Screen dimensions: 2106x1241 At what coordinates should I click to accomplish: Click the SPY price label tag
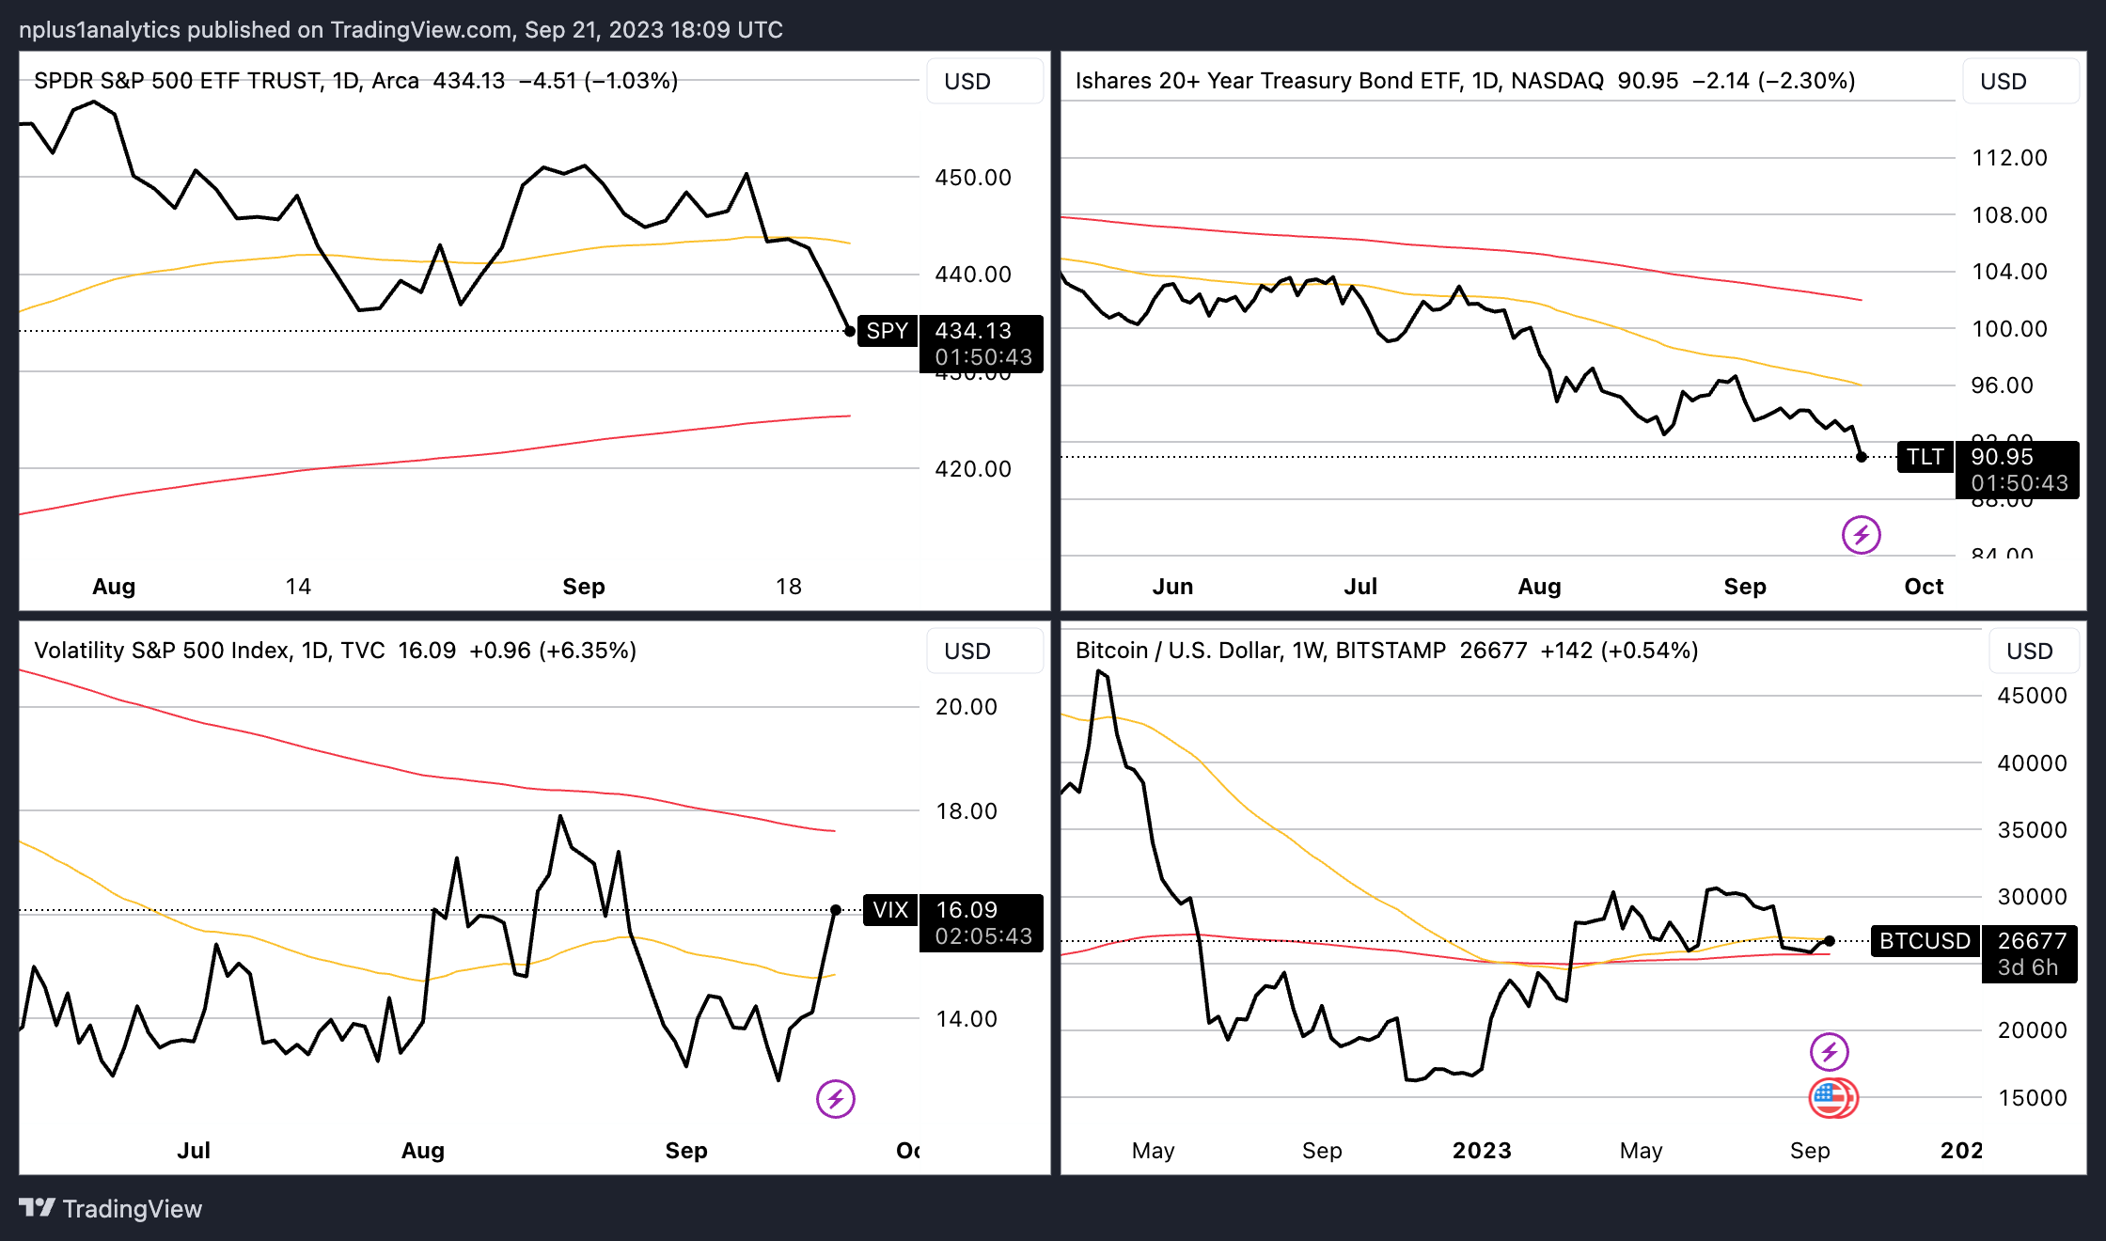(887, 331)
